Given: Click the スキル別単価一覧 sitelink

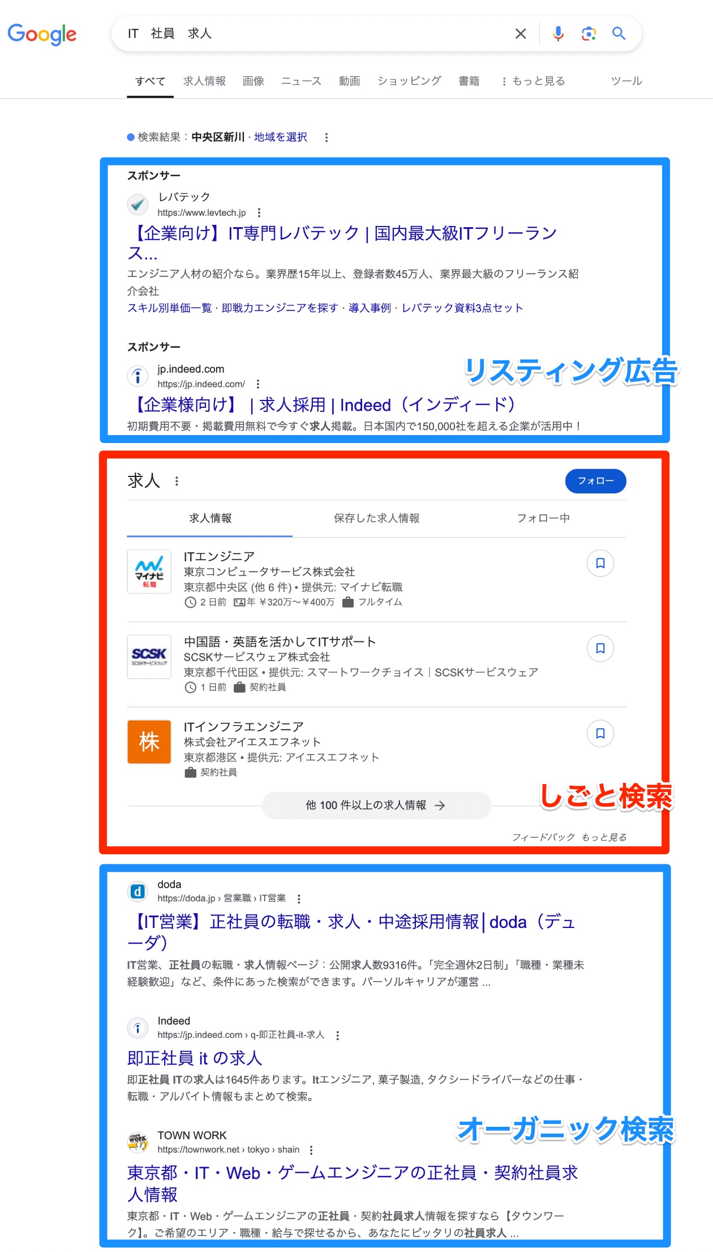Looking at the screenshot, I should pyautogui.click(x=169, y=308).
